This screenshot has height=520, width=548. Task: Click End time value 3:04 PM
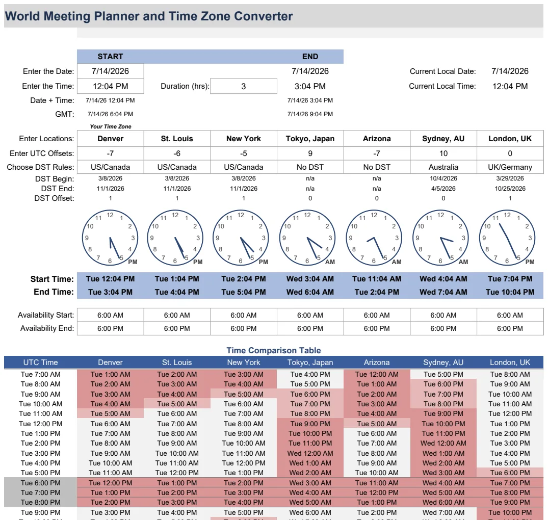(x=310, y=86)
